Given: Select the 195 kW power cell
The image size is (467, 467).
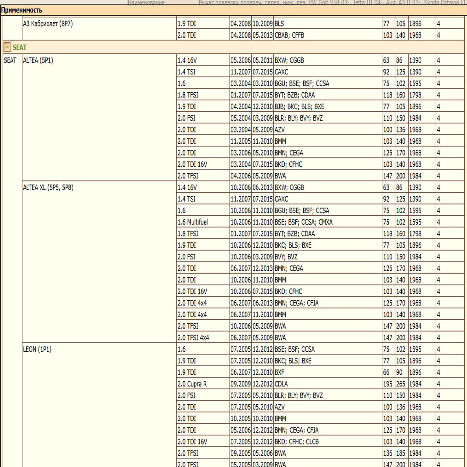Looking at the screenshot, I should click(389, 384).
